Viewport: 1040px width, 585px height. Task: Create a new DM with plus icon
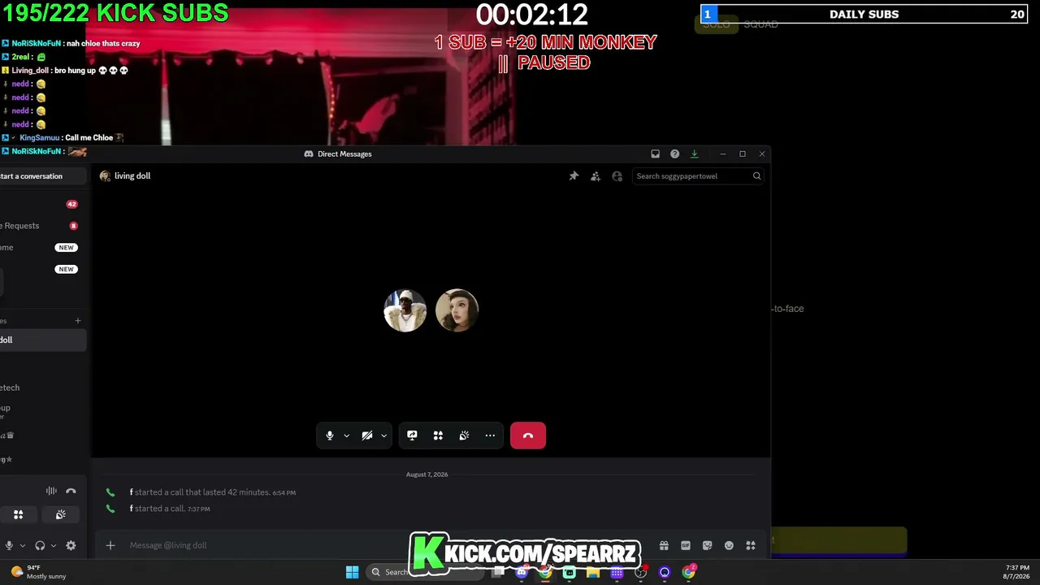[x=78, y=321]
